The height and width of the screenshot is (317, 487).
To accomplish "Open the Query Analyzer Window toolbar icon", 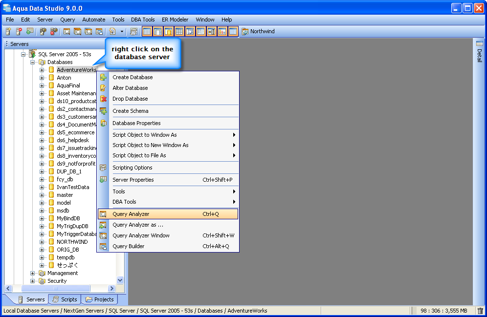I will [88, 31].
